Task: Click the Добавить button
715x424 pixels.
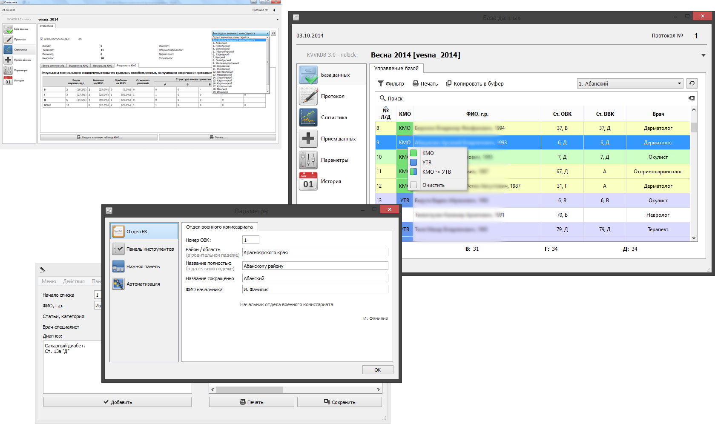Action: [x=118, y=402]
